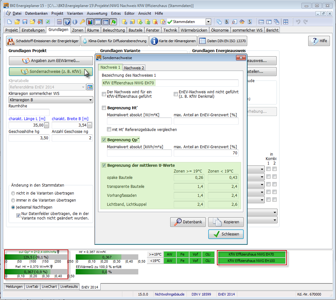Click the ellipsis button beside charakt. Länge
This screenshot has width=336, height=300.
[x=47, y=125]
